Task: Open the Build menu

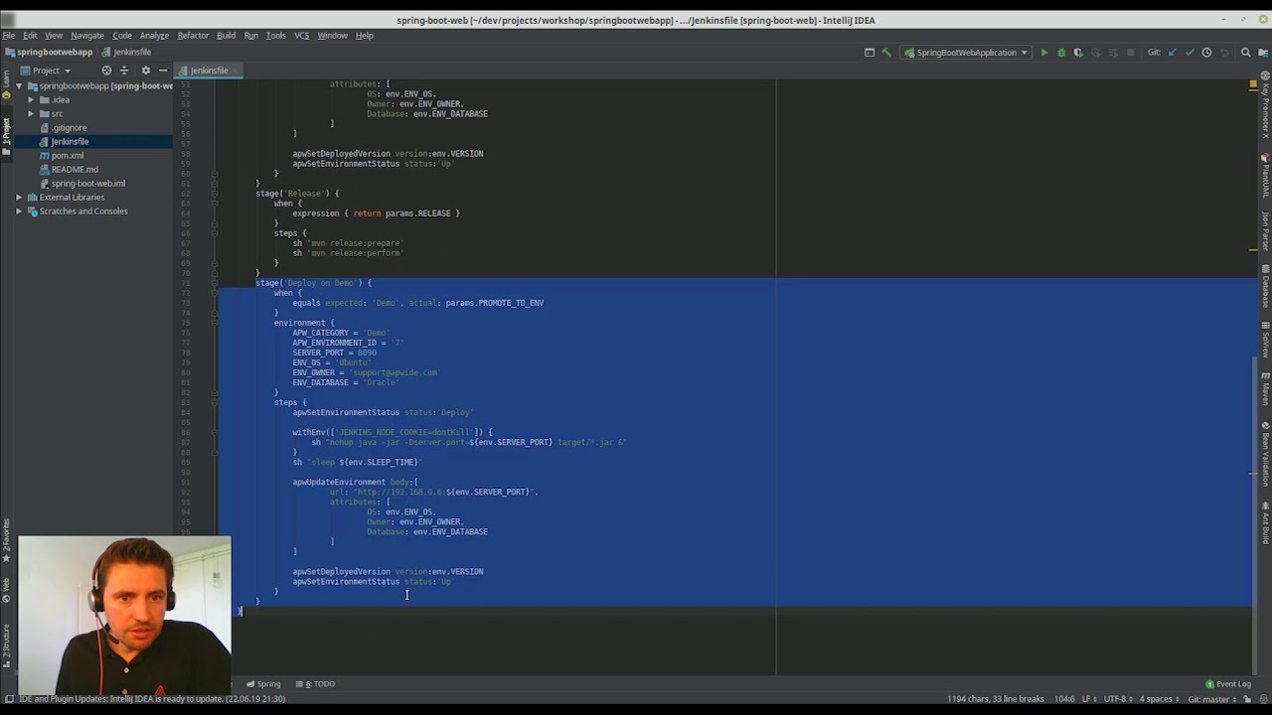Action: 226,36
